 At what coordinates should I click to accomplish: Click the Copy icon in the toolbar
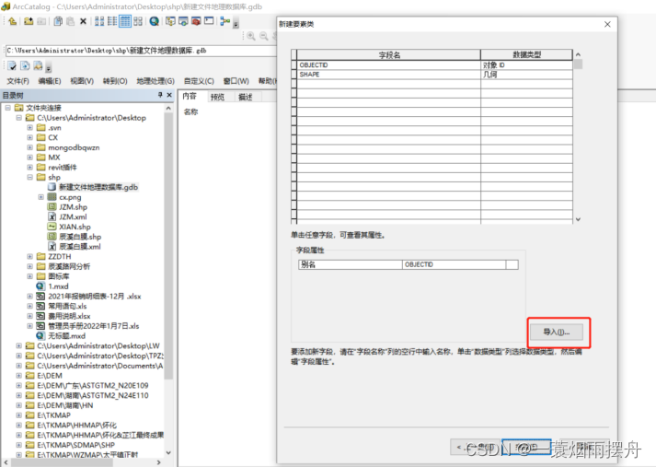point(58,21)
